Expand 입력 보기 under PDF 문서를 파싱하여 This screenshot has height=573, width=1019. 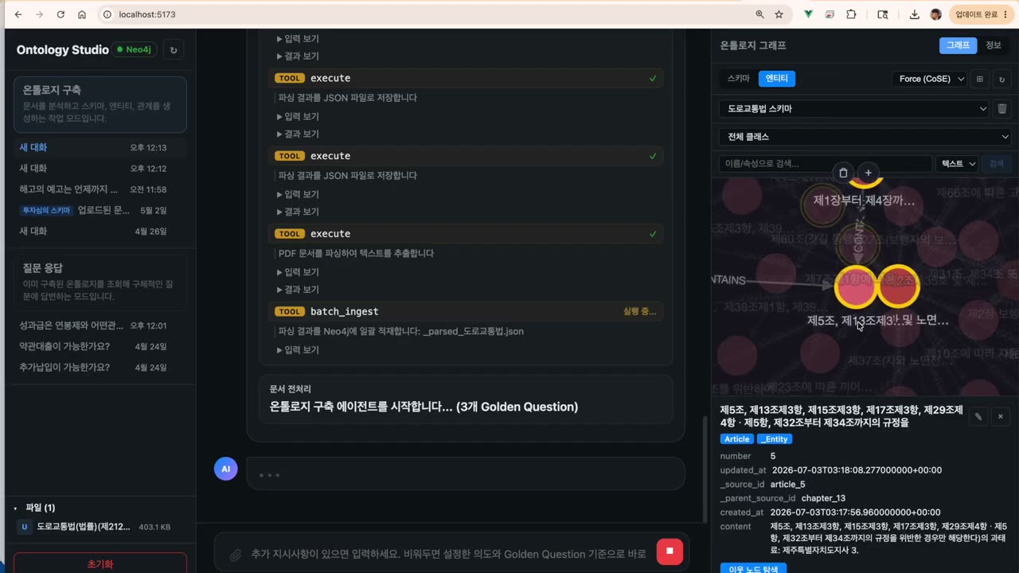(298, 271)
